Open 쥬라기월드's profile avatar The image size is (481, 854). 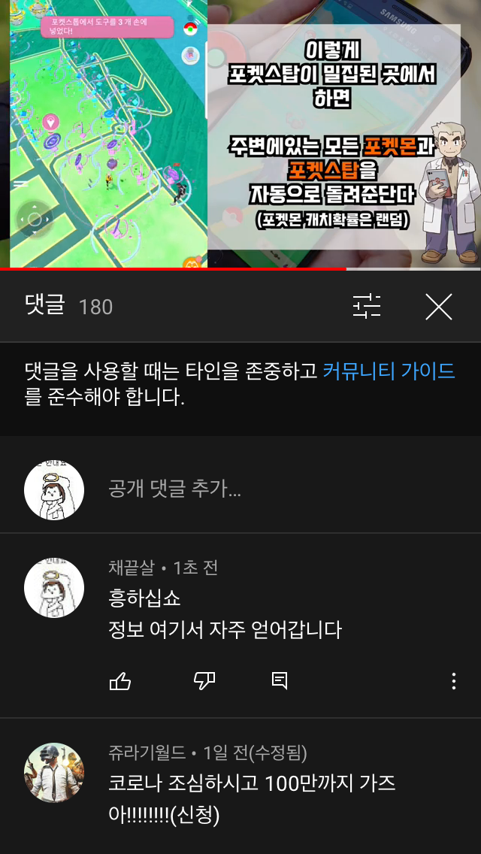pyautogui.click(x=54, y=772)
